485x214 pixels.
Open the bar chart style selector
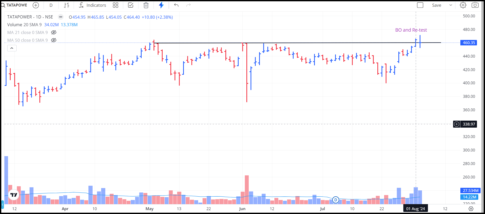tap(67, 5)
